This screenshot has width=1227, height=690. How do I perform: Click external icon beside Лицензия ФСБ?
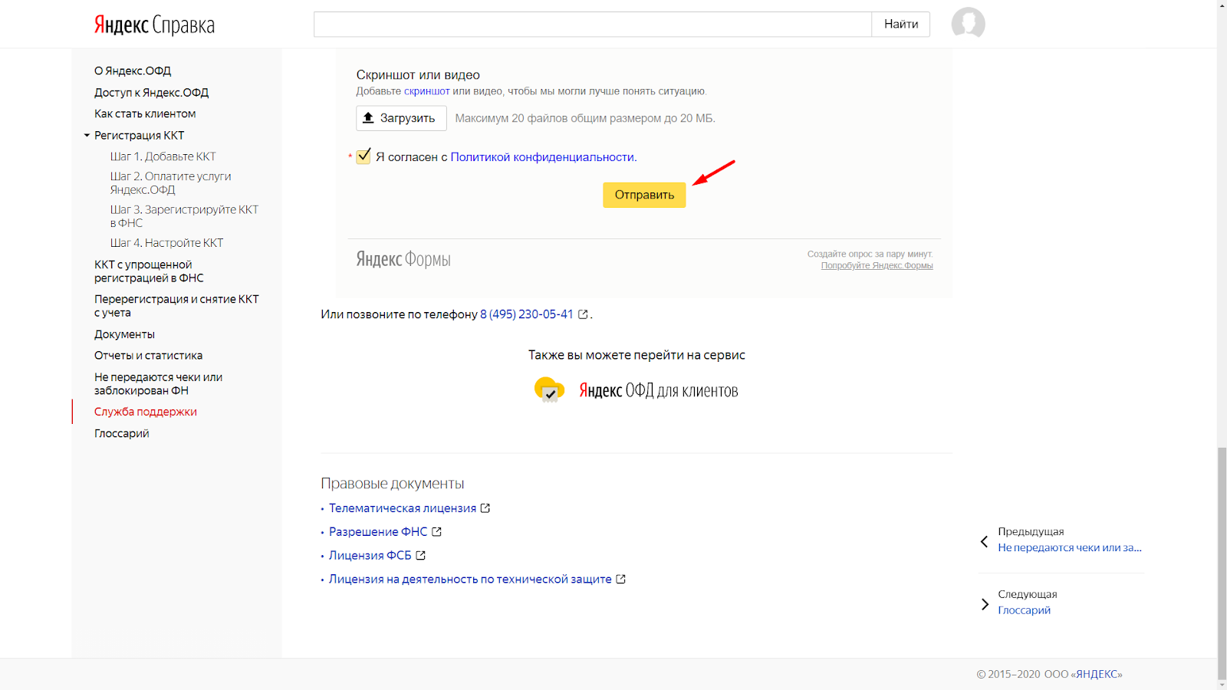tap(421, 556)
